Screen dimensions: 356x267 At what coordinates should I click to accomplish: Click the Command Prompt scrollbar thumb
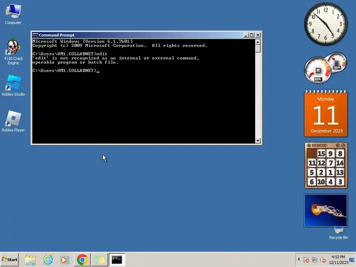coord(258,49)
